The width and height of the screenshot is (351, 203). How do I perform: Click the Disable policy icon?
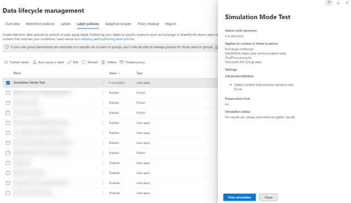click(x=122, y=62)
